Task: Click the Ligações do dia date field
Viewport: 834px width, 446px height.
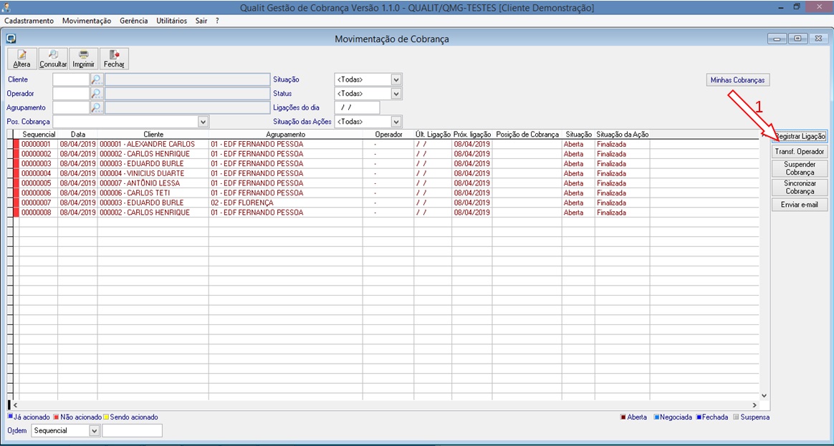Action: (357, 107)
